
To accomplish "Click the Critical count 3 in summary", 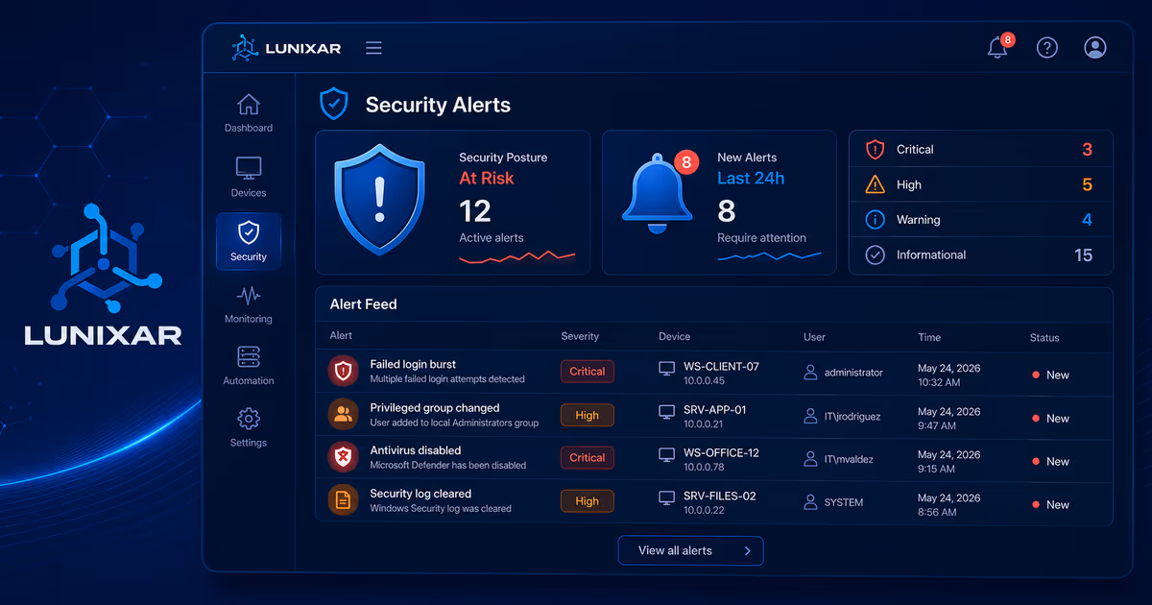I will [1087, 150].
